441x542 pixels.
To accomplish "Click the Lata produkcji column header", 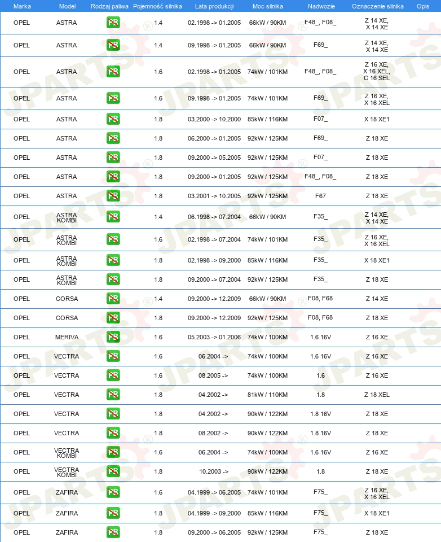I will click(x=214, y=6).
